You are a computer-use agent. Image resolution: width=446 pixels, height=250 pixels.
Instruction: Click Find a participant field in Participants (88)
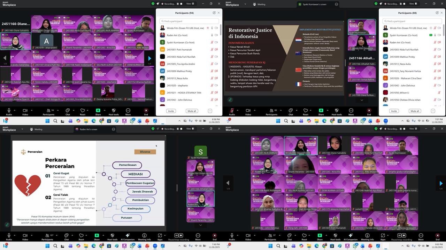click(412, 21)
